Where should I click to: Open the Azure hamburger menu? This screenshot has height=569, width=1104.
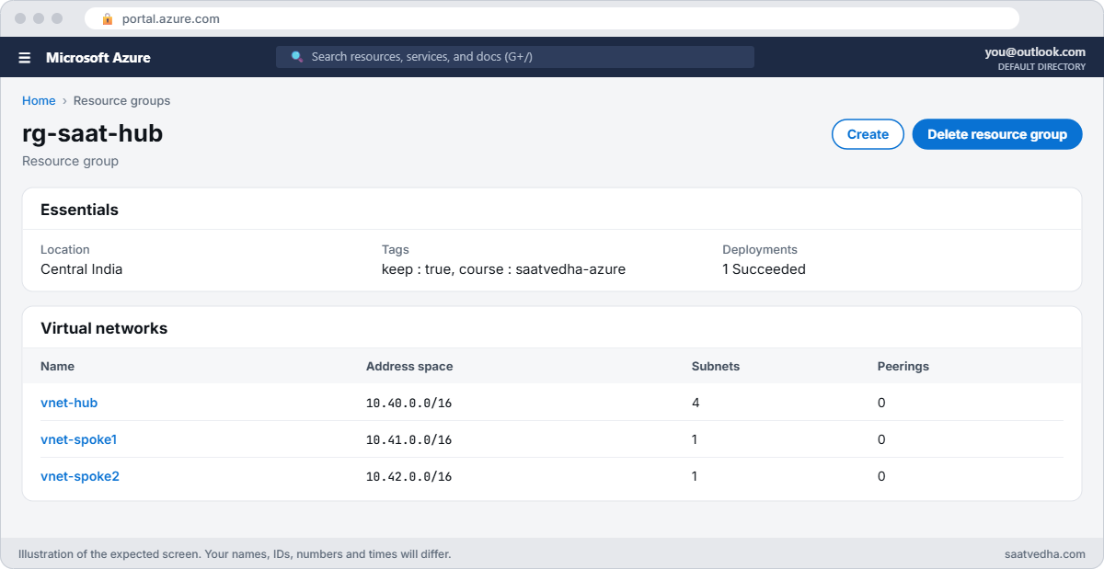(x=25, y=58)
